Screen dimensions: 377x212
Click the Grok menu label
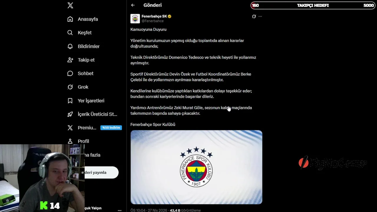[x=83, y=87]
